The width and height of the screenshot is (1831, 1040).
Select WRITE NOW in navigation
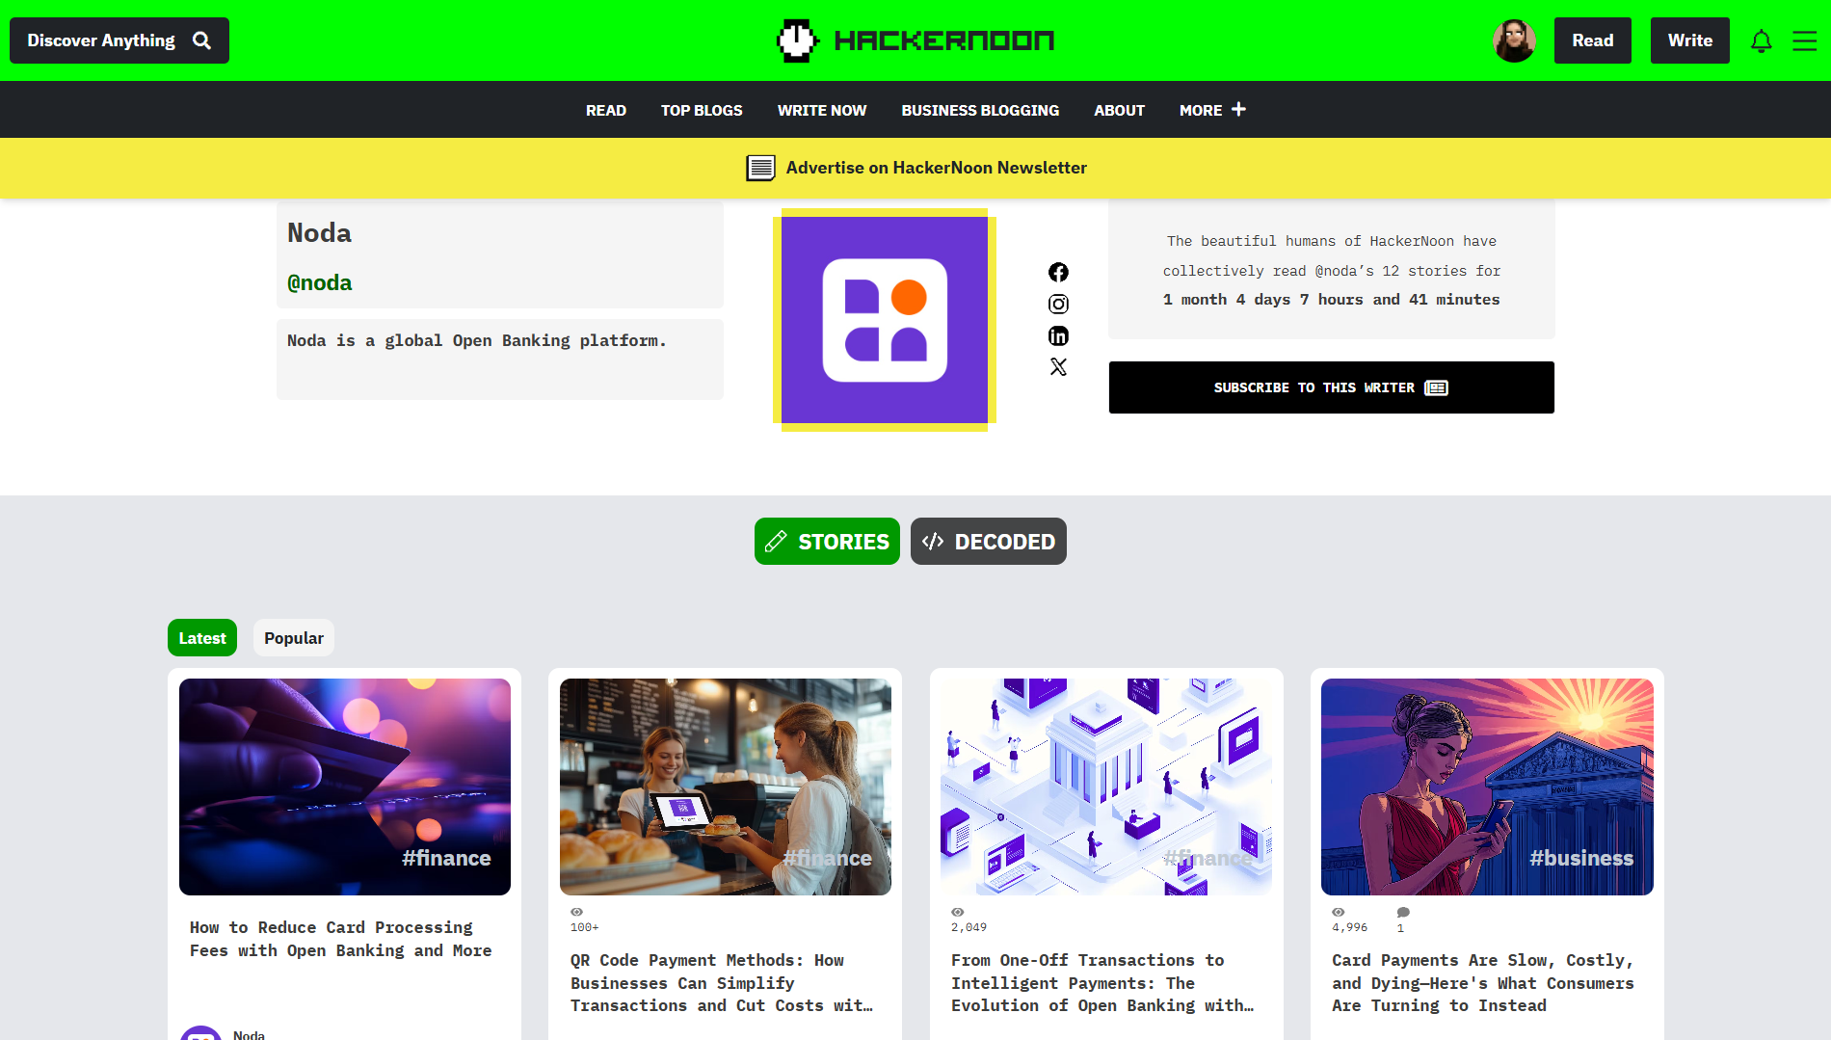pos(822,110)
